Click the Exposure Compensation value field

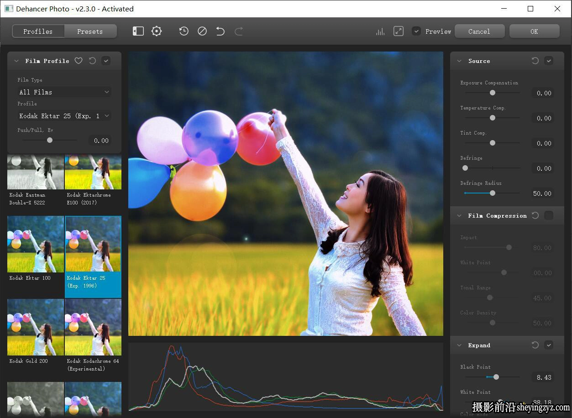click(543, 93)
